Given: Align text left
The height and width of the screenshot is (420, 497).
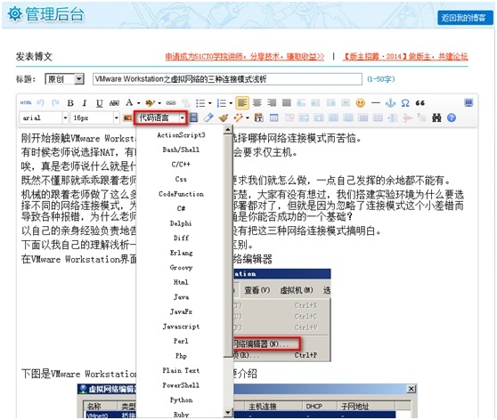Looking at the screenshot, I should (x=242, y=103).
